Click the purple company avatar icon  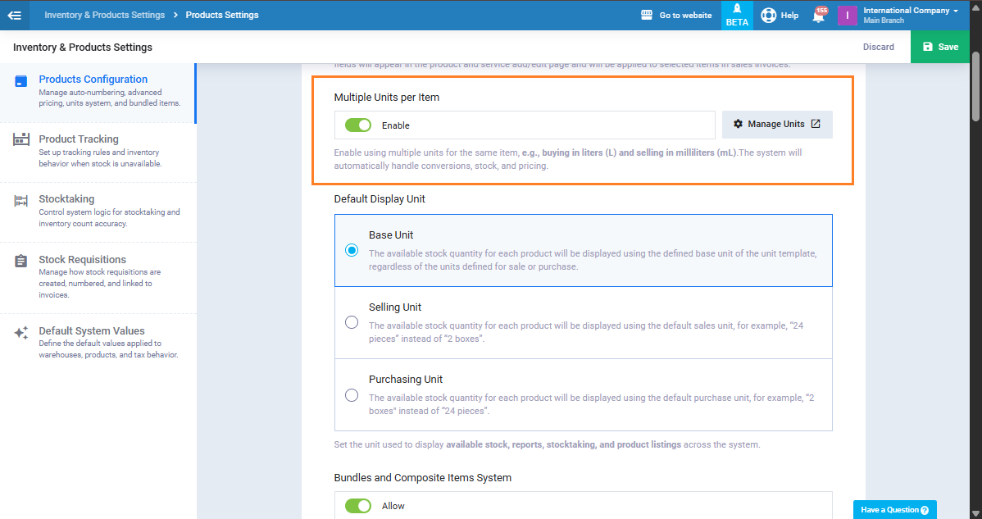[x=847, y=15]
